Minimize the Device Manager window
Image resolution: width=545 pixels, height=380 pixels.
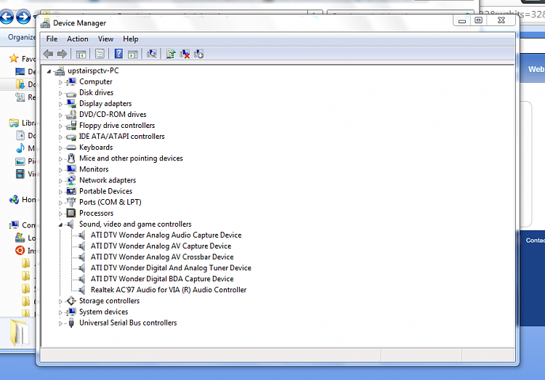[x=462, y=20]
